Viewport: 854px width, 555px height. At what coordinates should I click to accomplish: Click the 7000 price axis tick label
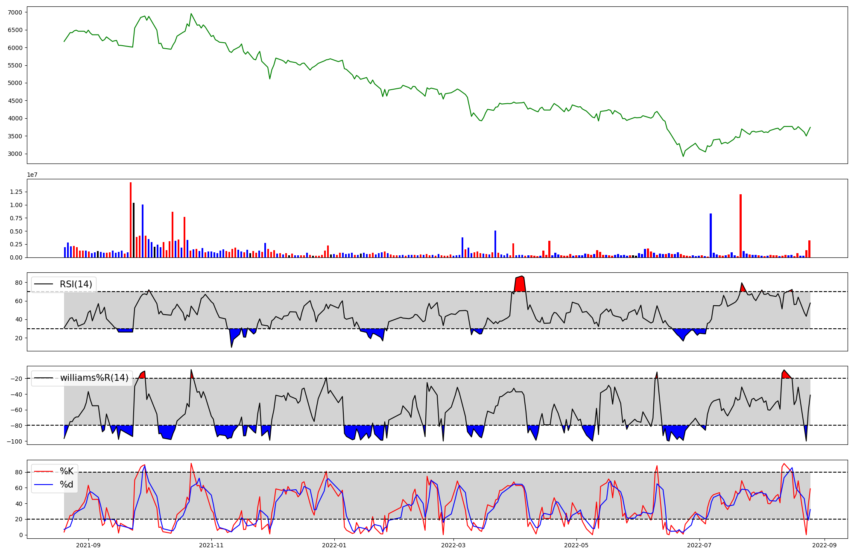[15, 12]
